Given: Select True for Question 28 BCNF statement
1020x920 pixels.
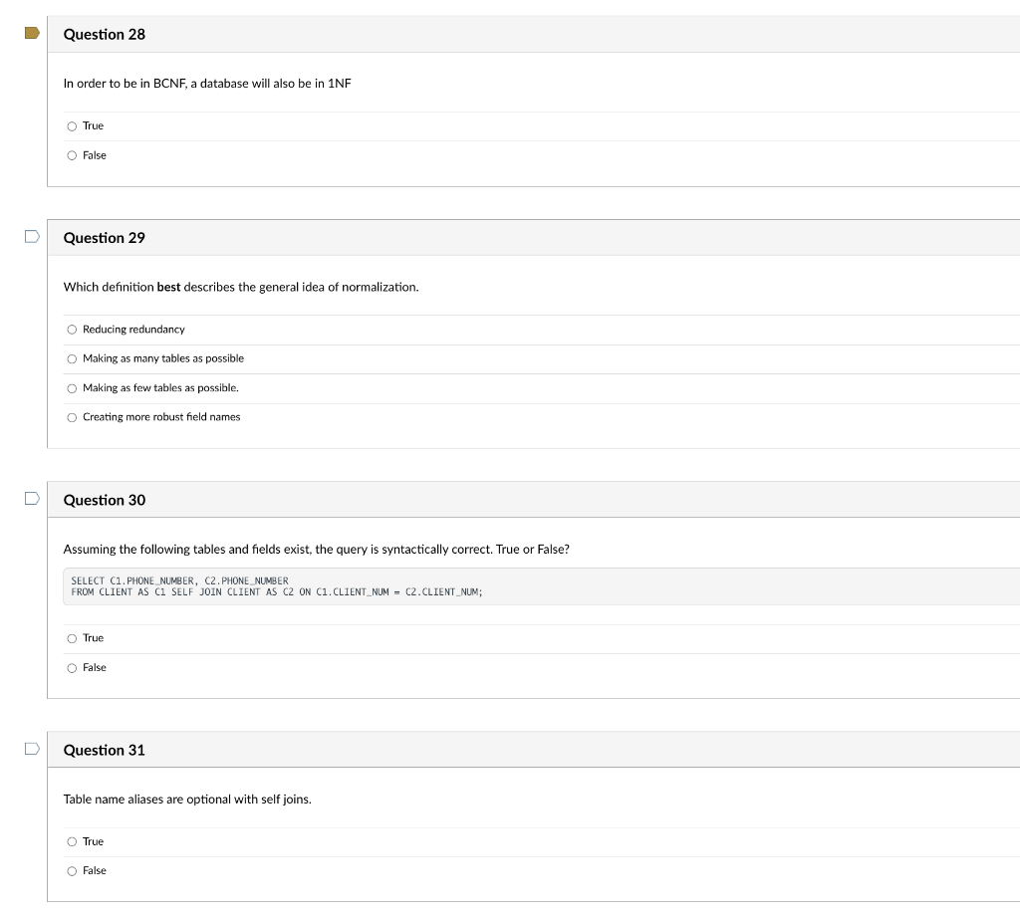Looking at the screenshot, I should (x=72, y=126).
